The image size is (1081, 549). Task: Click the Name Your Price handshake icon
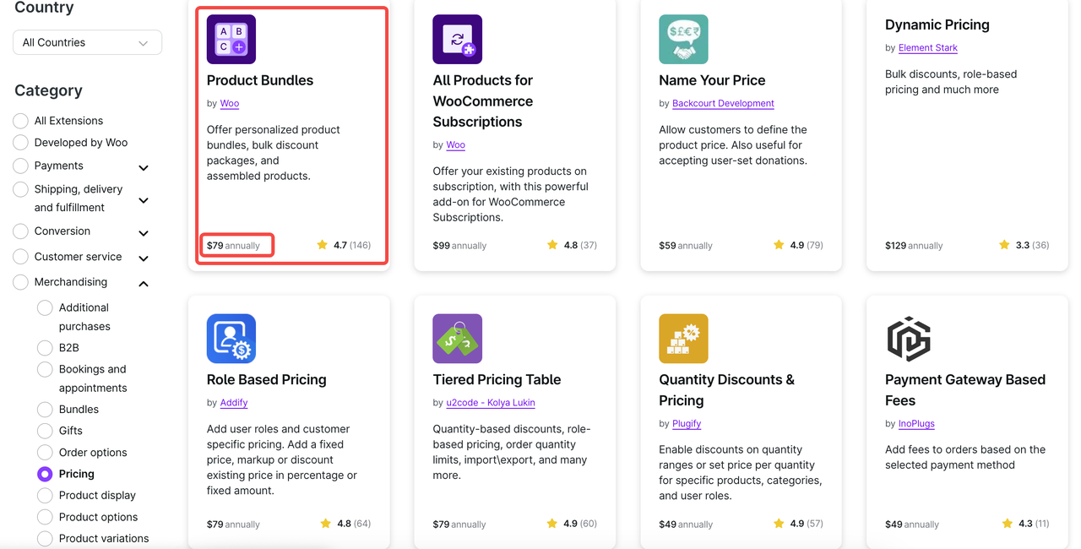tap(683, 39)
